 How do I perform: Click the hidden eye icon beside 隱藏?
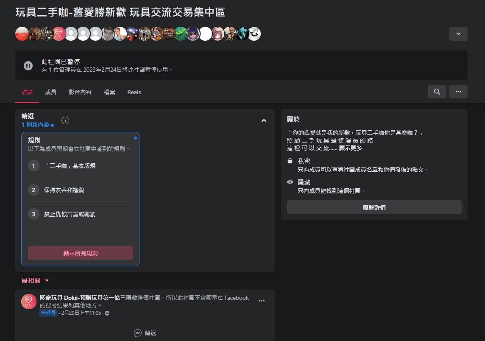[290, 182]
